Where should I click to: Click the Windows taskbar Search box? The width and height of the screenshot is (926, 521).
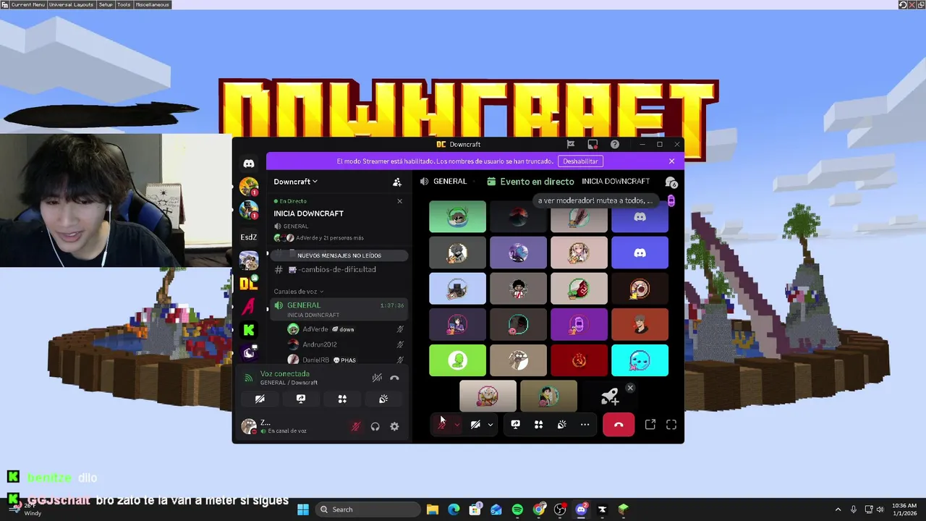coord(368,509)
